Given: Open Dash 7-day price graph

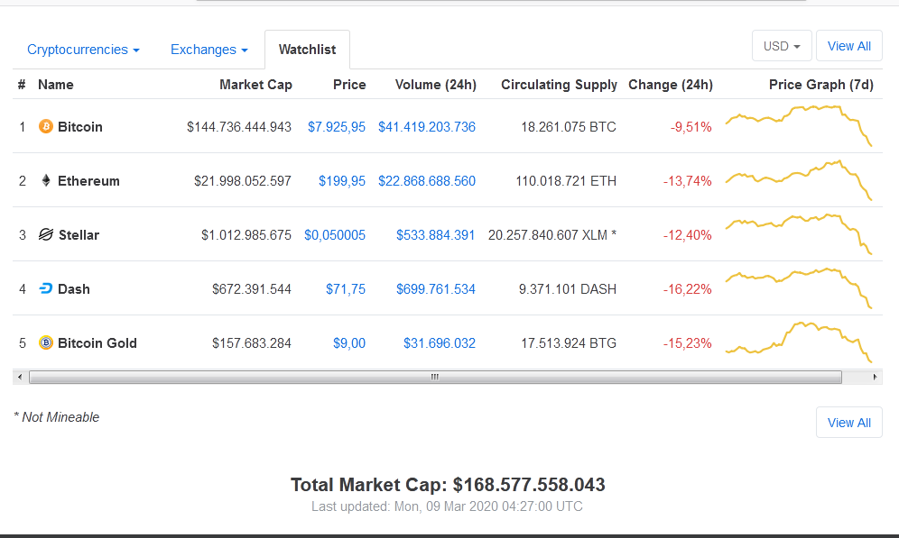Looking at the screenshot, I should click(x=799, y=287).
